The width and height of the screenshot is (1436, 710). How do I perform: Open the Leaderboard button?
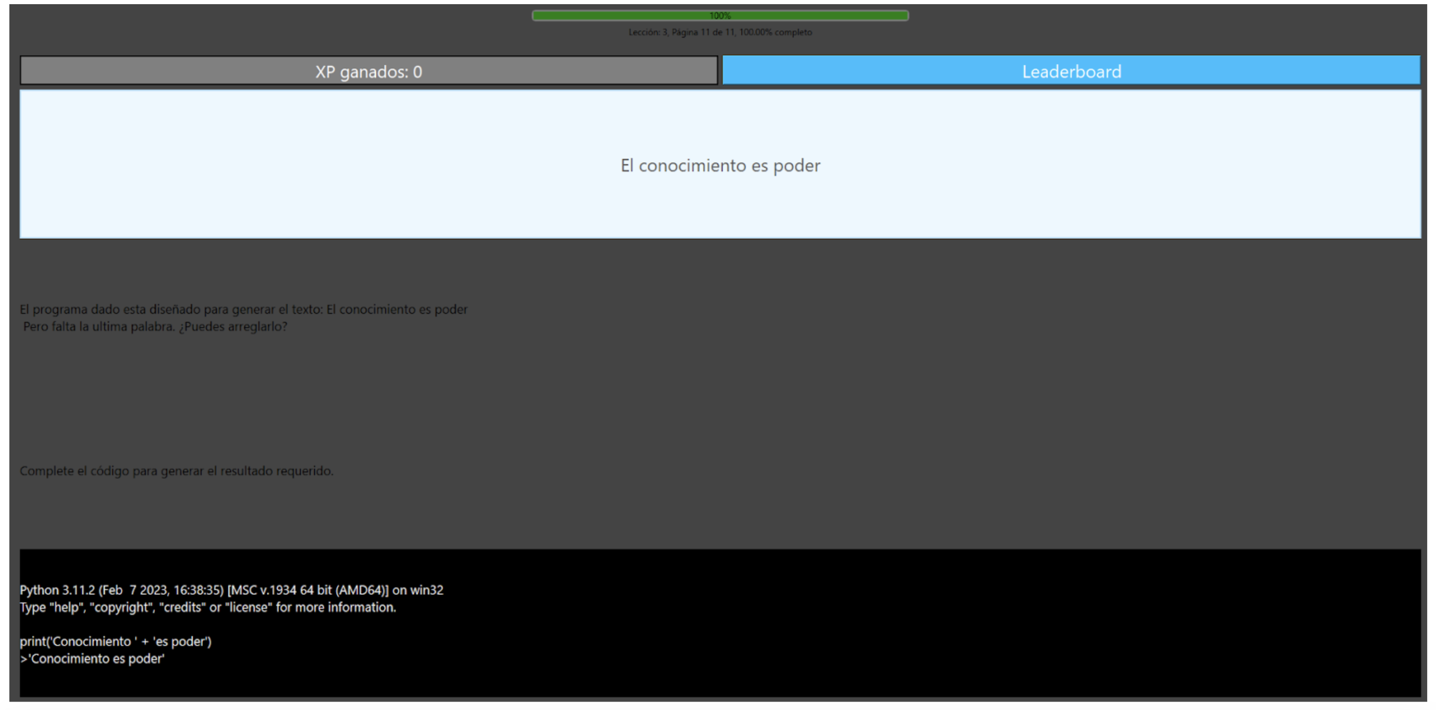(1070, 71)
